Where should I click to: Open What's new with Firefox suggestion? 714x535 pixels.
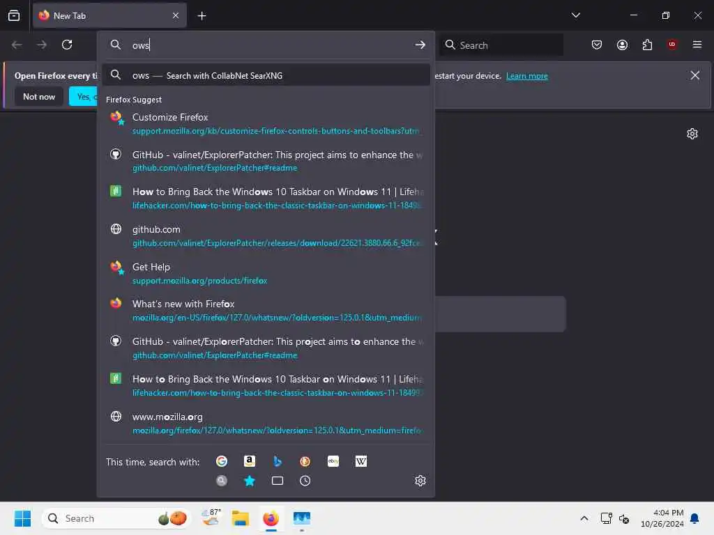(266, 310)
